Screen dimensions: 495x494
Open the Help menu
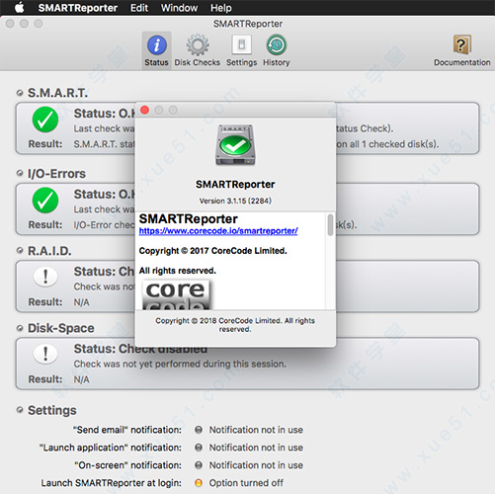click(x=221, y=8)
